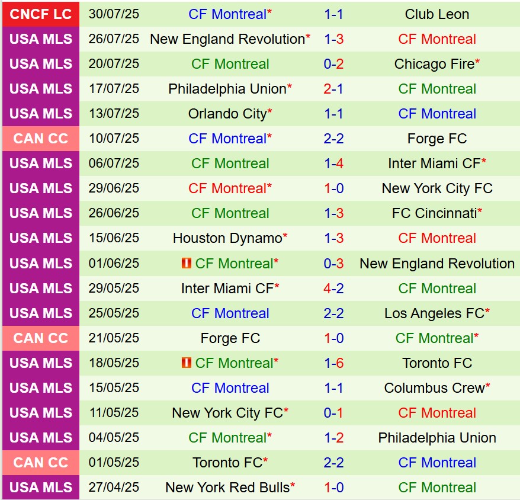Open the 0-2 score versus Chicago Fire
This screenshot has width=520, height=500.
(x=334, y=64)
